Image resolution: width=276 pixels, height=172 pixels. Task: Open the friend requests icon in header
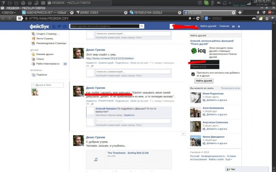tap(54, 26)
